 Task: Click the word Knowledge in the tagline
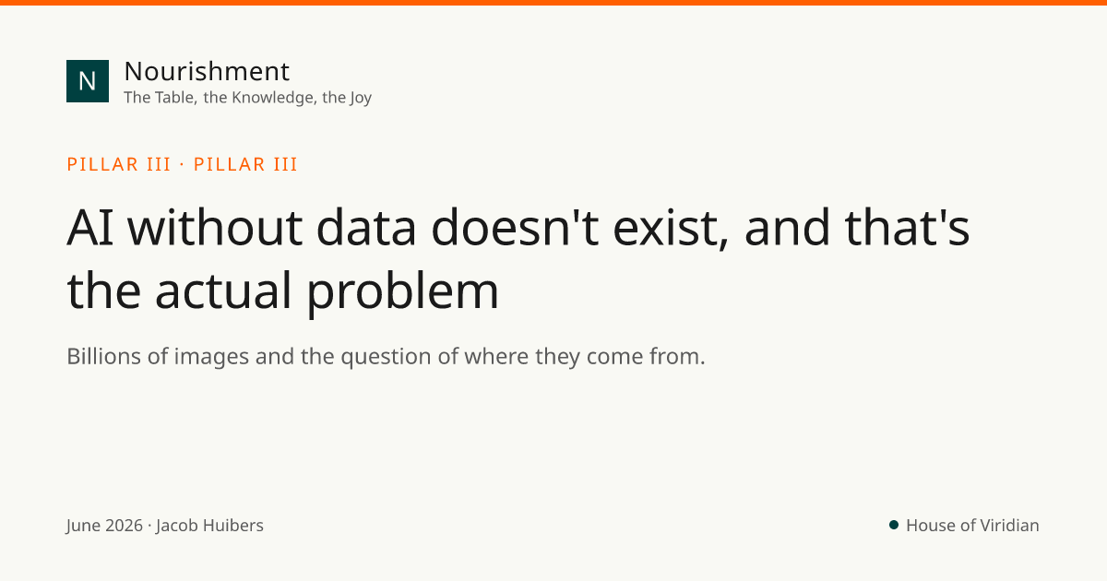tap(272, 97)
